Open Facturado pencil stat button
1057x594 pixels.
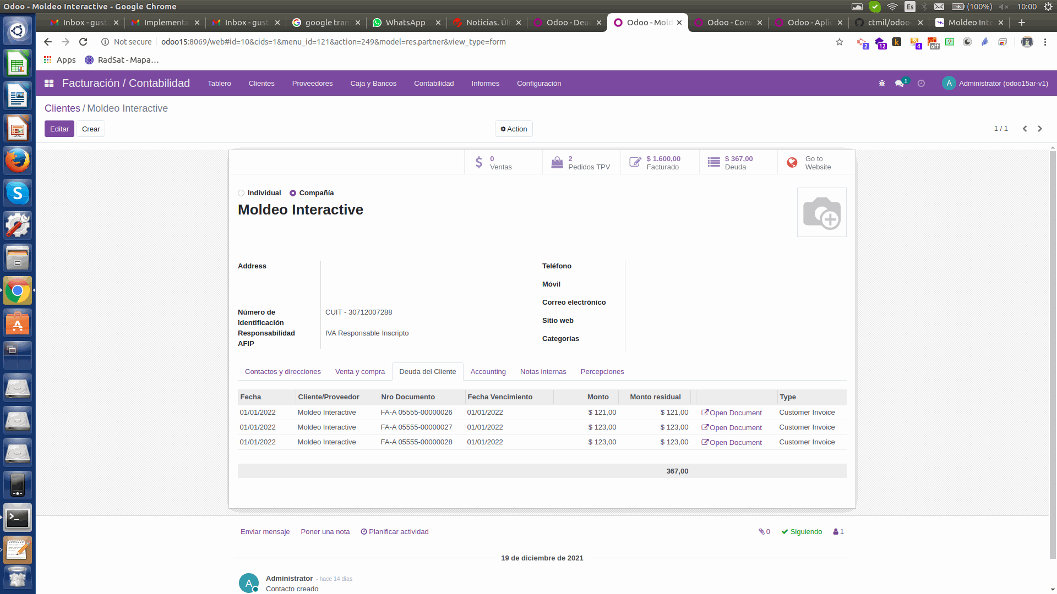tap(660, 162)
